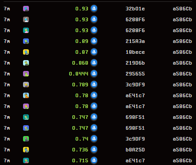196x165 pixels.
Task: Open teal-background thumbnail in a 0.93 row
Action: tap(26, 30)
